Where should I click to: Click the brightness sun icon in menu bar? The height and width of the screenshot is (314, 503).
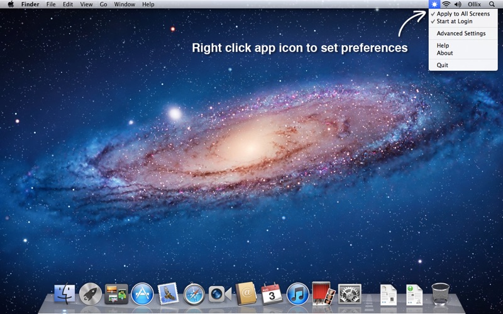434,4
